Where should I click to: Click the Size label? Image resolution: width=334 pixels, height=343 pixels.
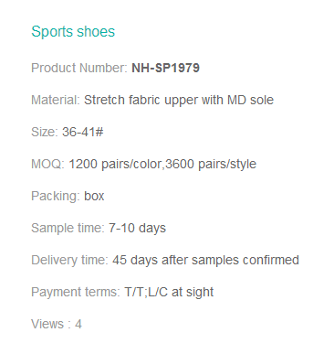(45, 132)
